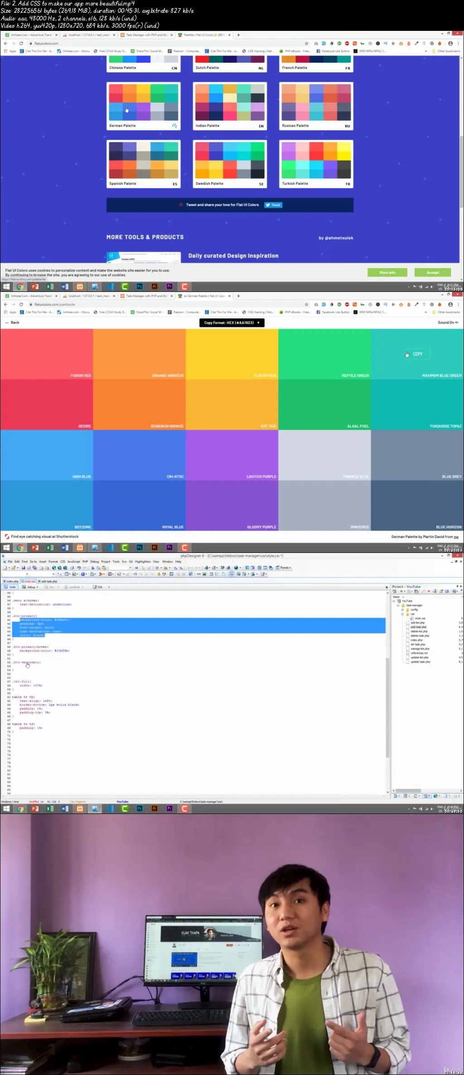Open the Chrome profile avatar on the Palettes list page
This screenshot has width=464, height=1075.
pyautogui.click(x=450, y=44)
